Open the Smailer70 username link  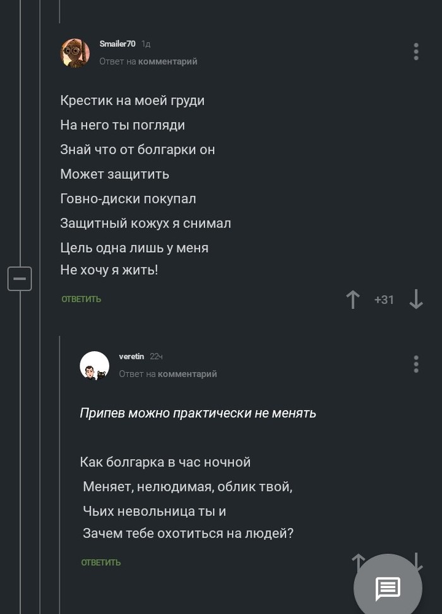coord(117,44)
